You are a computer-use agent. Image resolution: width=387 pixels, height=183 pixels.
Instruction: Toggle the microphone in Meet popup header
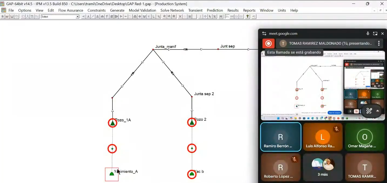click(368, 34)
